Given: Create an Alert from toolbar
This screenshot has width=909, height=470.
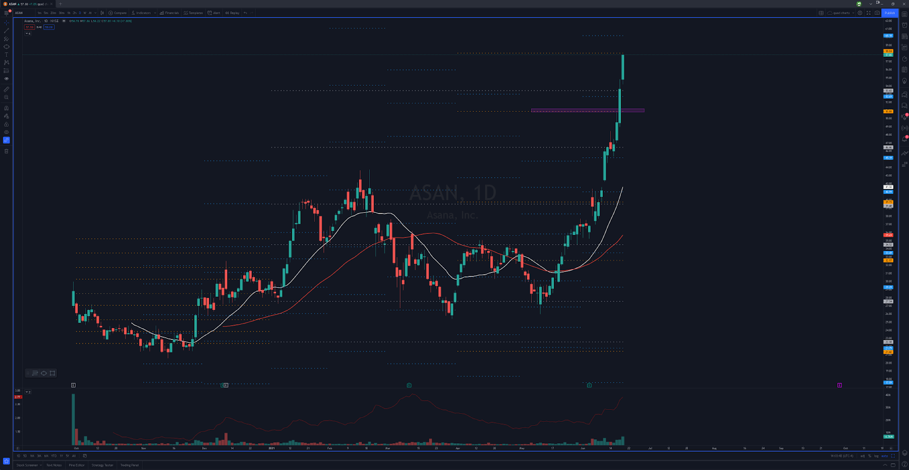Looking at the screenshot, I should point(214,12).
